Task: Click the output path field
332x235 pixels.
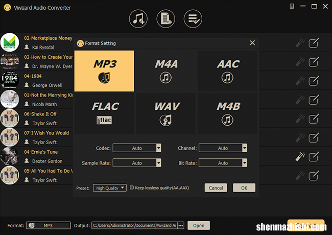Action: point(134,225)
